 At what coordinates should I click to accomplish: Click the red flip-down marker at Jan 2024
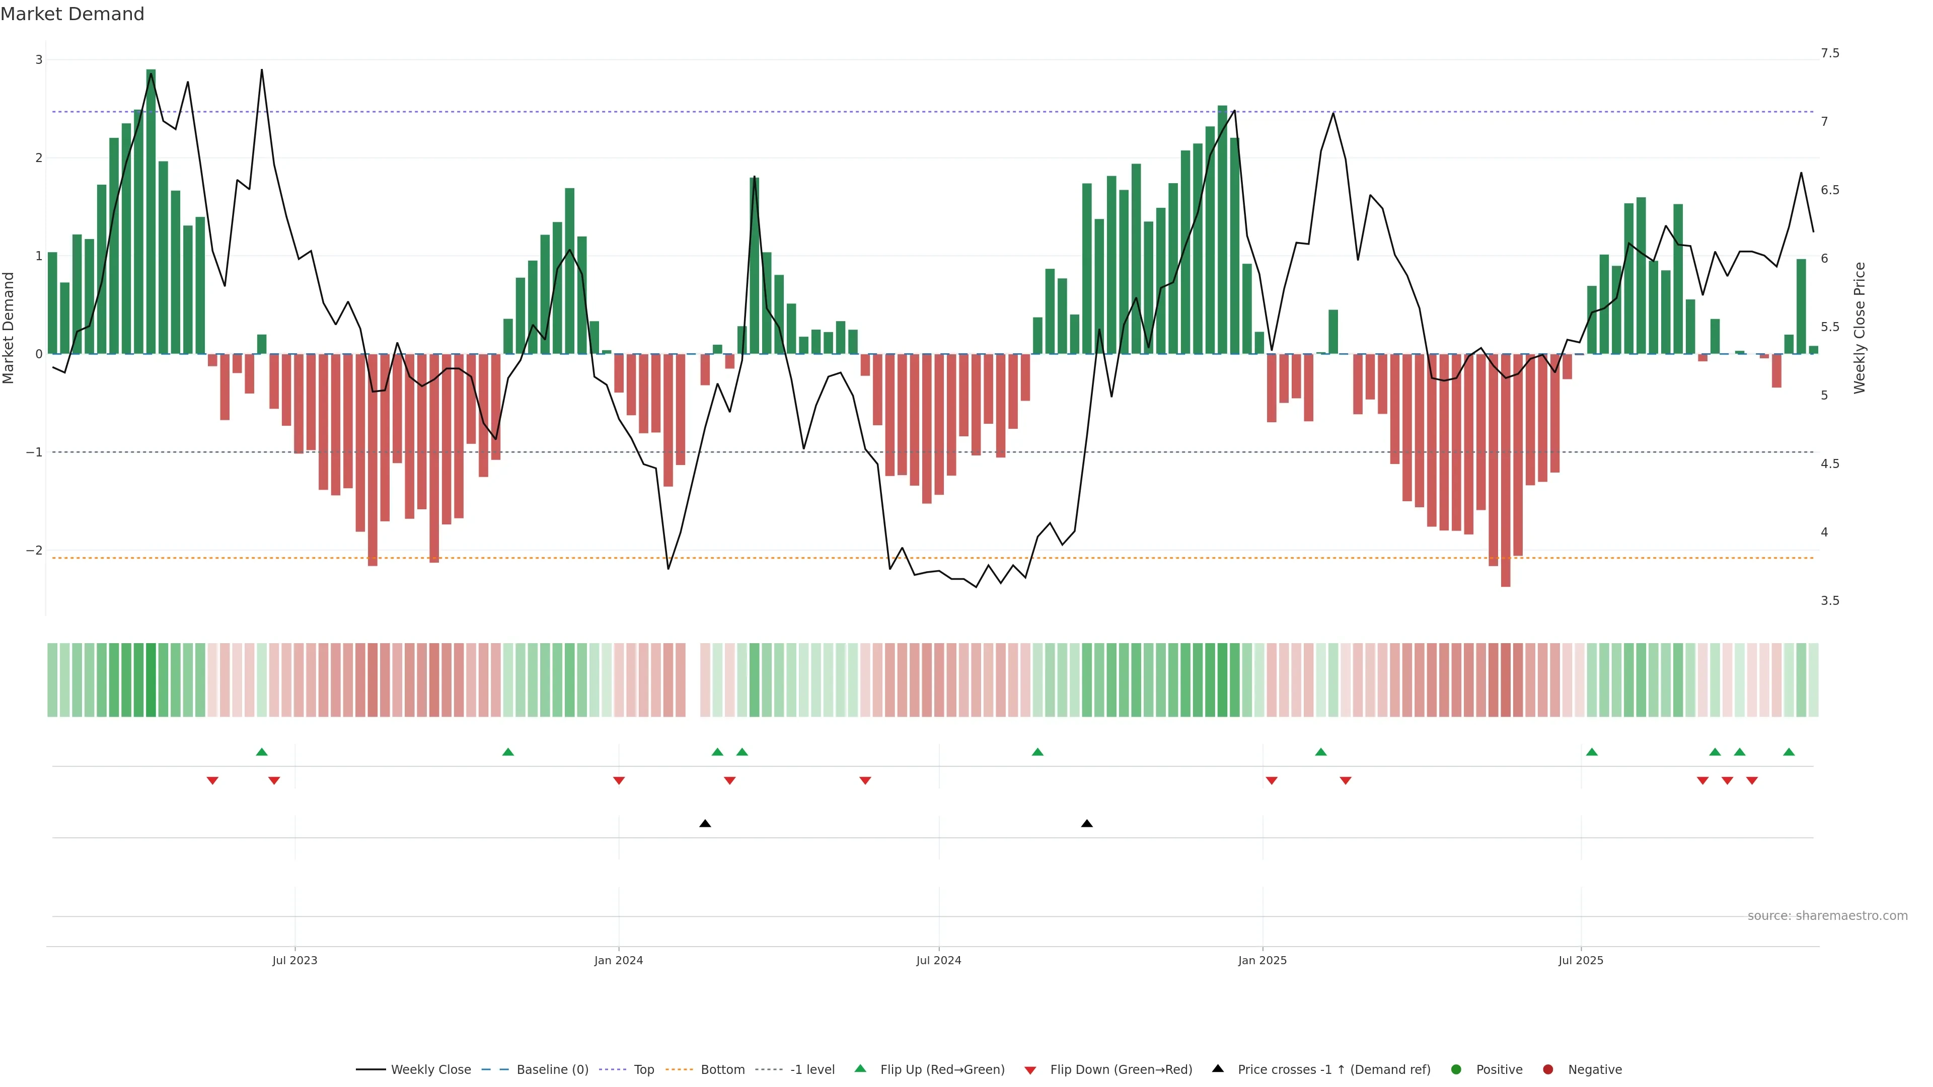click(x=619, y=781)
